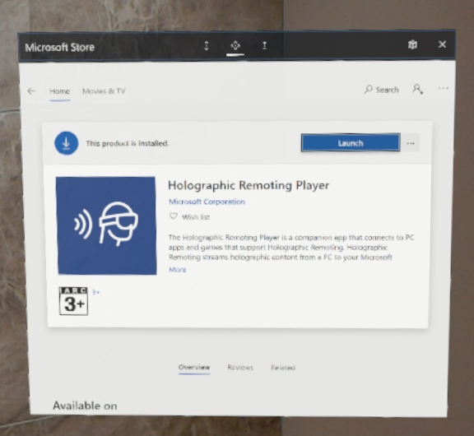Click the Holographic Remoting Player app thumbnail
The height and width of the screenshot is (436, 474).
[106, 225]
